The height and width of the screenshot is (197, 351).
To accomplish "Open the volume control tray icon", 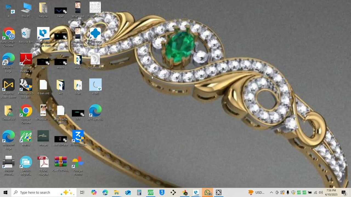I will pyautogui.click(x=321, y=192).
